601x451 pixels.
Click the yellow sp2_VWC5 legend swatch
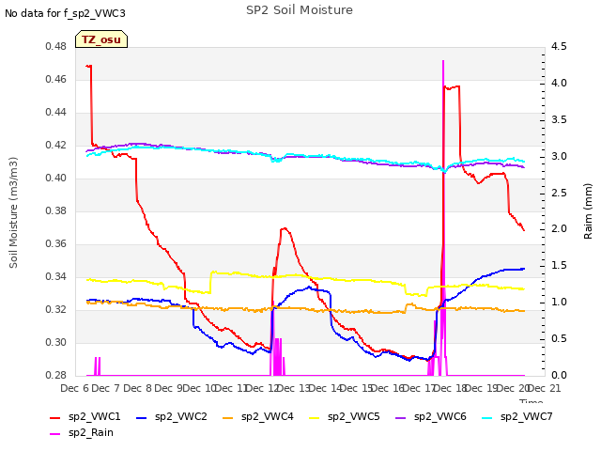(x=315, y=417)
